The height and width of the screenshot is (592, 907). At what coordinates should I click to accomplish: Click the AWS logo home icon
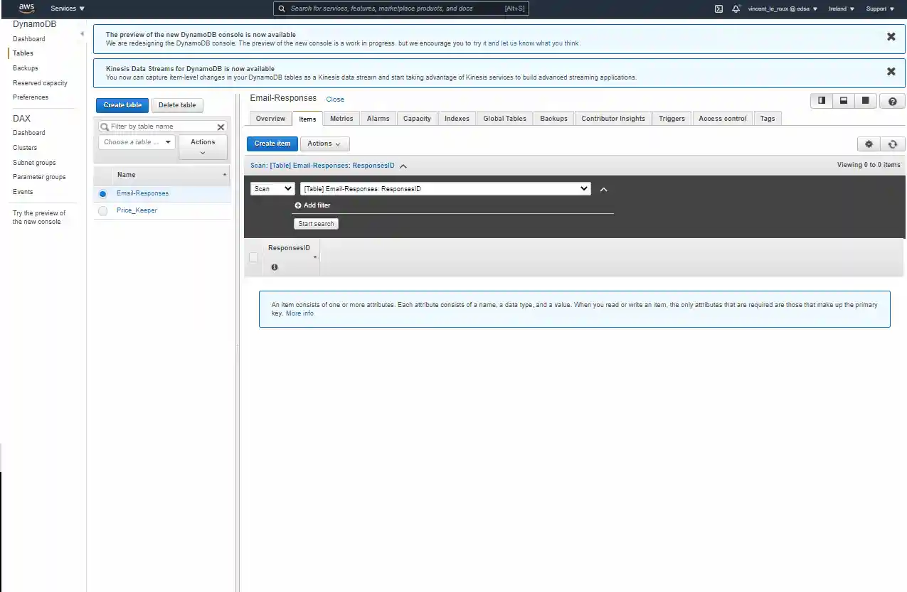pos(26,9)
